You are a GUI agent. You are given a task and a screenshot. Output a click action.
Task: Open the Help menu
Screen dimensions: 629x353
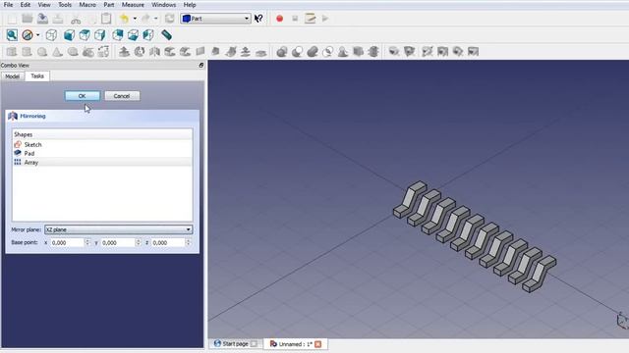click(190, 5)
